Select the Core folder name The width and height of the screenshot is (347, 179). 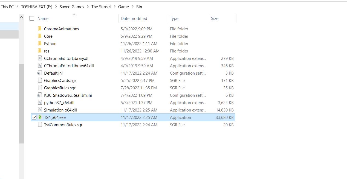point(48,36)
